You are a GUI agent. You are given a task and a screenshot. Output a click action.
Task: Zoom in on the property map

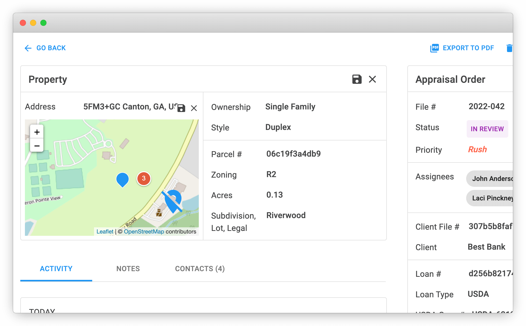pos(37,132)
